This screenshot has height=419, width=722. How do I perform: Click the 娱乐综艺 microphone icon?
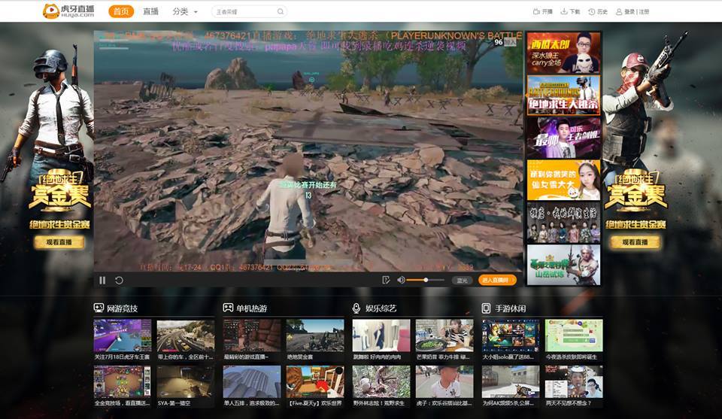tap(356, 308)
